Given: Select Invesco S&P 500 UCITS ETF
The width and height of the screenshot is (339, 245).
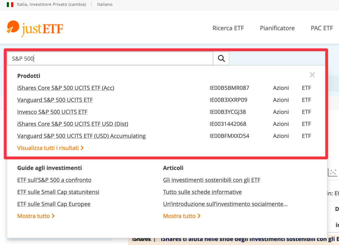Looking at the screenshot, I should [x=52, y=112].
